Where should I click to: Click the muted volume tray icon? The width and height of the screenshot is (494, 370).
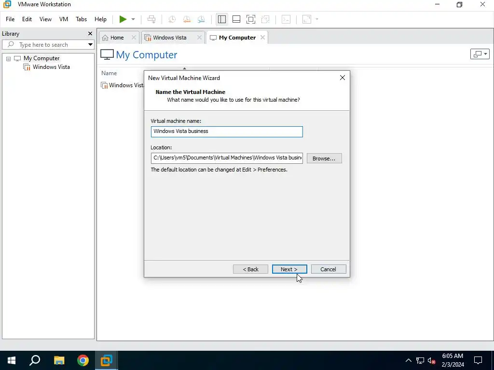click(x=432, y=360)
